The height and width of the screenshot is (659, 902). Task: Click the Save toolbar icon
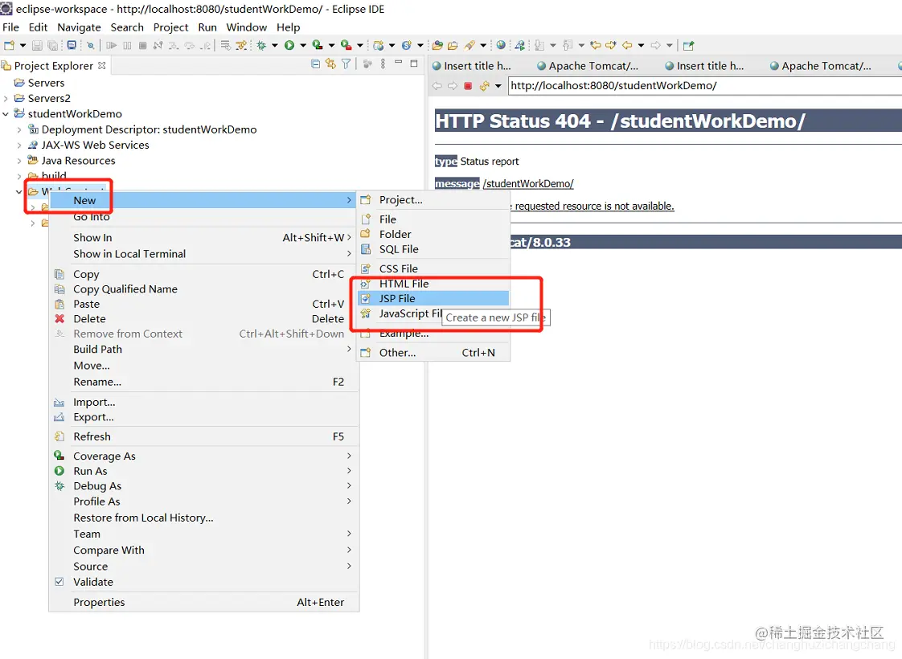(37, 46)
